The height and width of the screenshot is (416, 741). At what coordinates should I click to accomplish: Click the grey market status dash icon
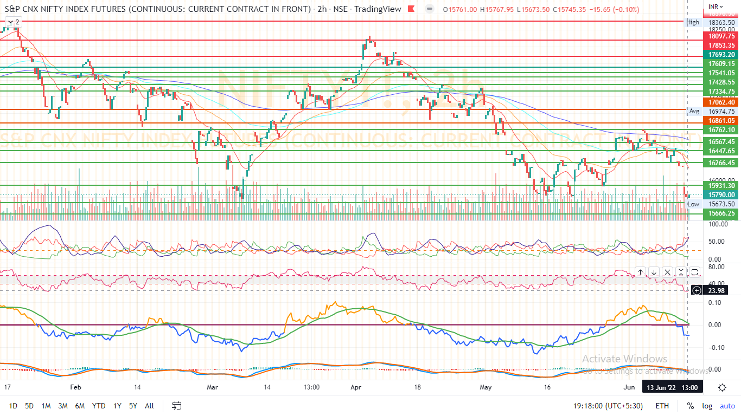click(430, 9)
